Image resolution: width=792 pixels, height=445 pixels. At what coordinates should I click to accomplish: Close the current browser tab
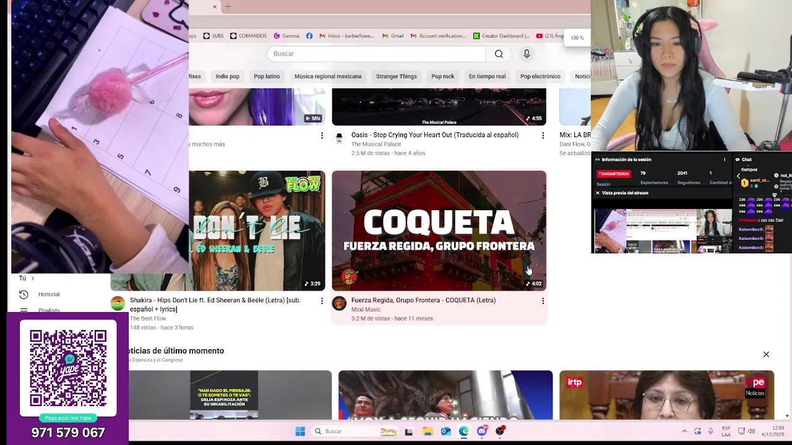[215, 7]
